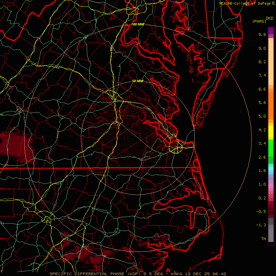Viewport: 276px width, 276px height.
Task: Click the 50 NMI range ring label
Action: click(x=138, y=81)
